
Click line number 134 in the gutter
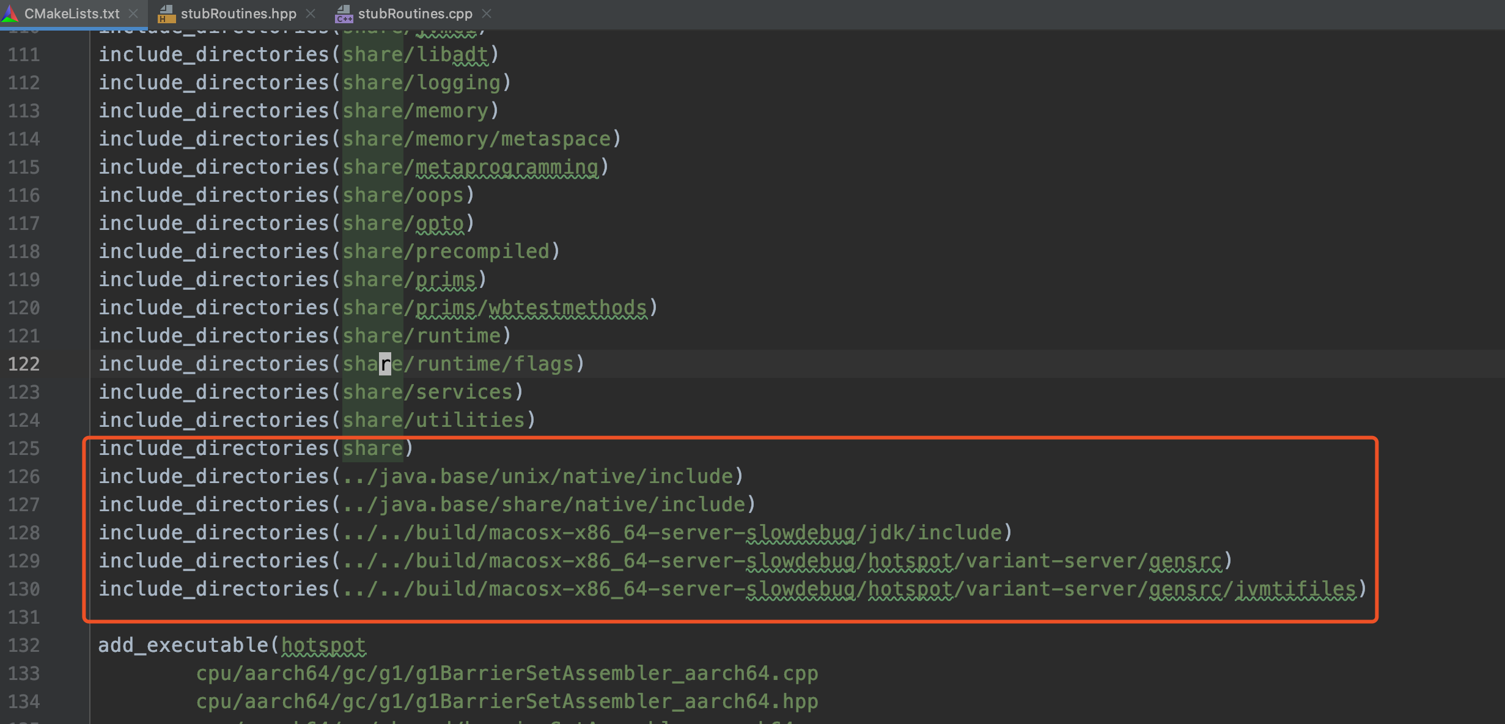click(24, 701)
